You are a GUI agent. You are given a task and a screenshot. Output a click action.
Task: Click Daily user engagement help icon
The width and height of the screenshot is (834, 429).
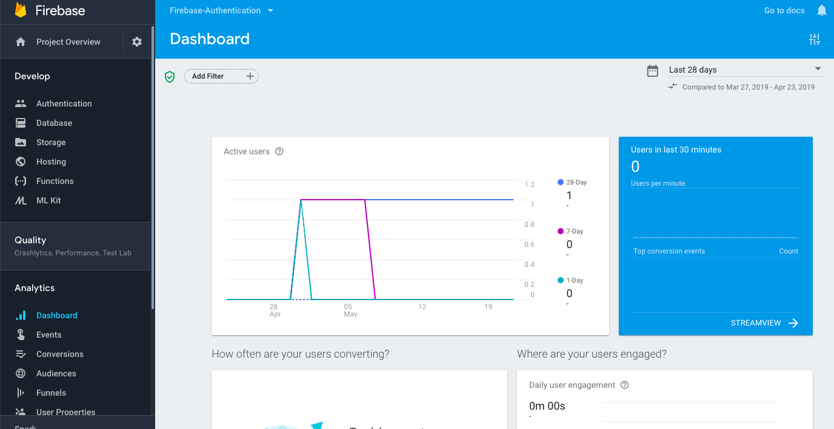(625, 385)
